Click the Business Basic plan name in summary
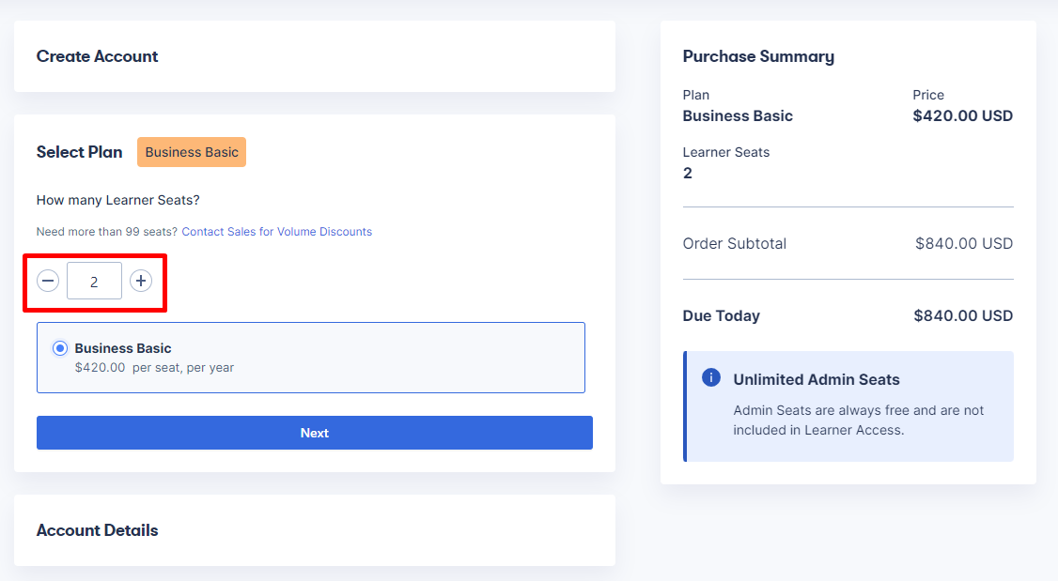Viewport: 1058px width, 581px height. click(x=738, y=116)
